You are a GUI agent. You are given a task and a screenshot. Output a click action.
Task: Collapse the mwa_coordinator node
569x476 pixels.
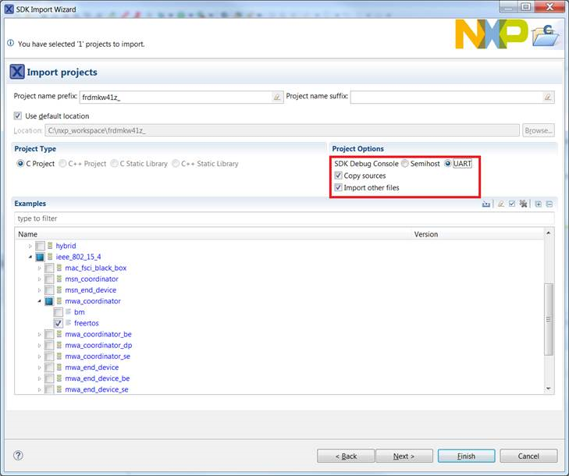coord(39,301)
